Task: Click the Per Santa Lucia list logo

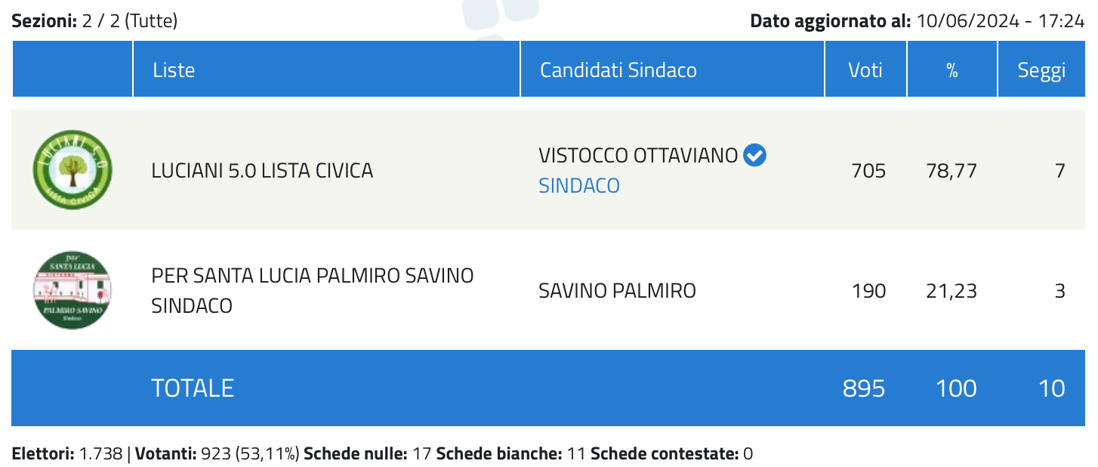Action: pyautogui.click(x=72, y=290)
